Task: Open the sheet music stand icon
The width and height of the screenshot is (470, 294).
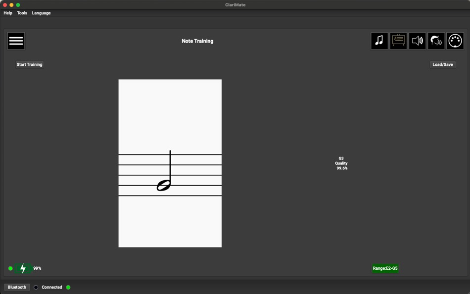Action: pyautogui.click(x=398, y=41)
